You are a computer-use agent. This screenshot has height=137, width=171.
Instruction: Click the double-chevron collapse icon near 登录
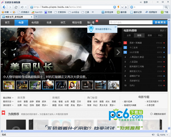click(x=141, y=2)
